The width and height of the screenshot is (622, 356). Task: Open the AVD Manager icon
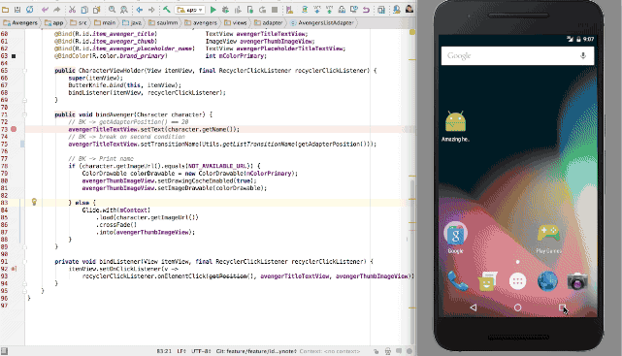coord(289,10)
